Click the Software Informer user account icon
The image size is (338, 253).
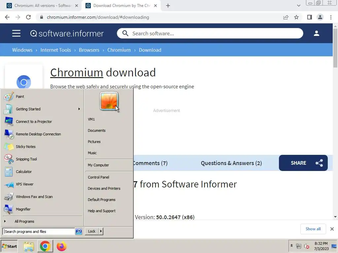317,33
